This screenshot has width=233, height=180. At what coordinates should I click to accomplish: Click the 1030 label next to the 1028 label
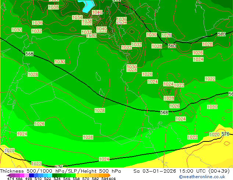coord(151,35)
